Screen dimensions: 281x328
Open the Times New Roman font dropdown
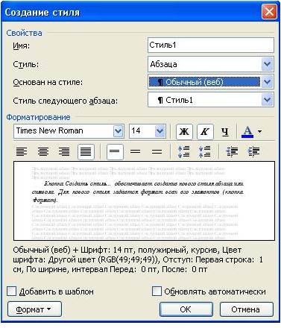pos(119,131)
